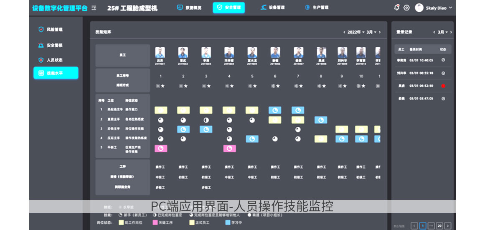This screenshot has width=485, height=230.
Task: Click the blue 学习中 legend swatch
Action: pyautogui.click(x=228, y=222)
